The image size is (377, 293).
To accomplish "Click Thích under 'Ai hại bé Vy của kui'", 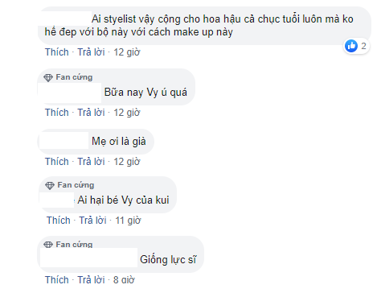I will point(59,221).
